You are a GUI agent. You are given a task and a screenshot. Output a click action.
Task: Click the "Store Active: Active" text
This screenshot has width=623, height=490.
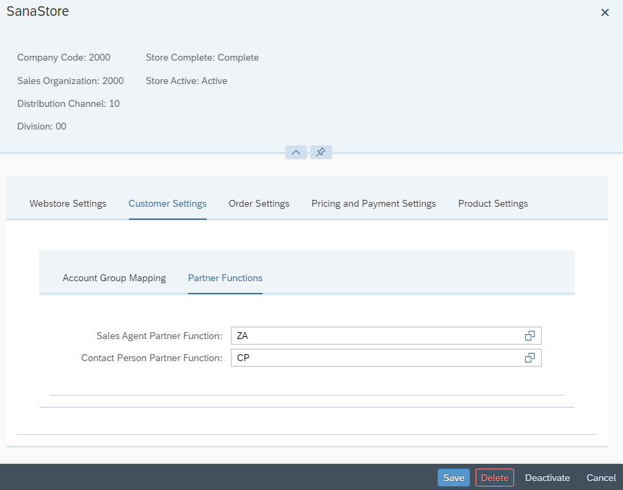coord(186,81)
